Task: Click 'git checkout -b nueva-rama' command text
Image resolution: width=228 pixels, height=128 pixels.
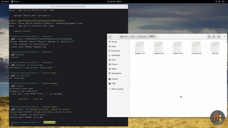Action: click(27, 65)
